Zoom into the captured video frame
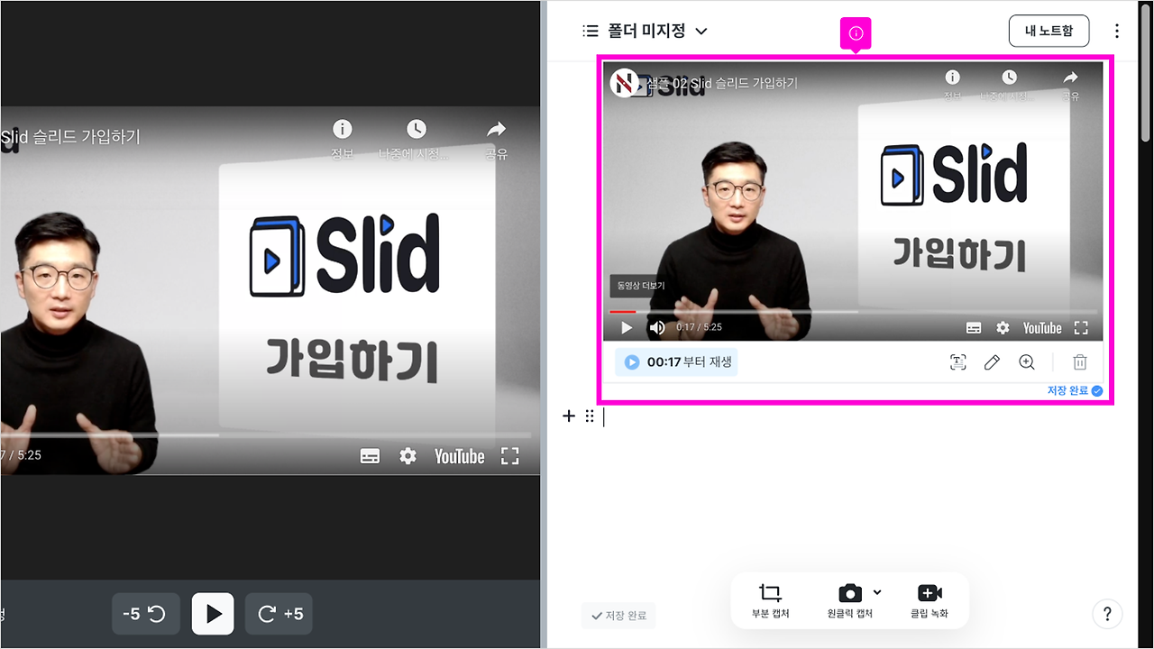 1027,361
